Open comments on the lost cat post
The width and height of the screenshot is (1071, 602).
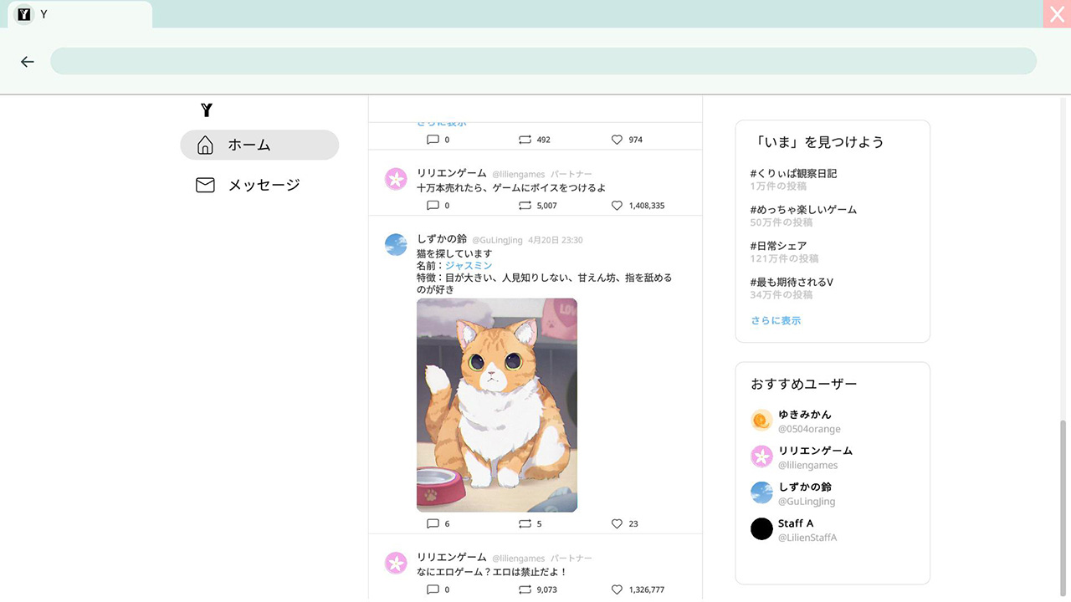(433, 523)
